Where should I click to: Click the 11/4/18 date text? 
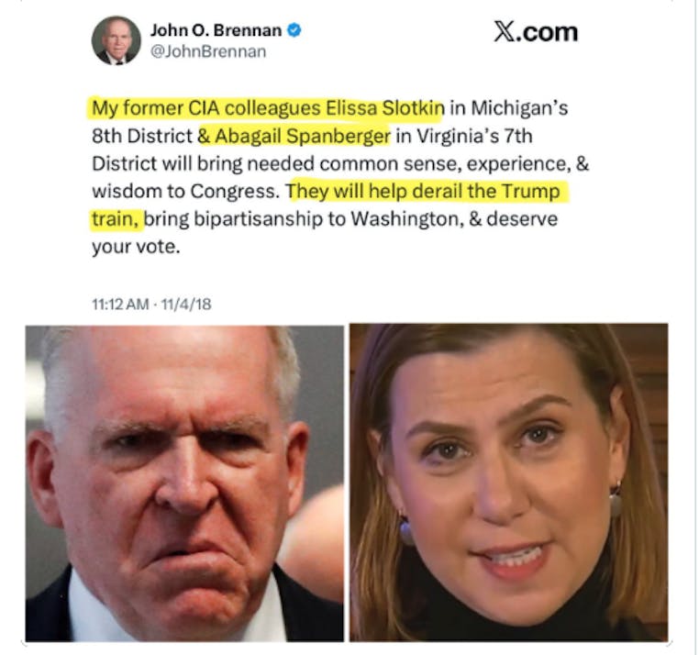tap(186, 304)
